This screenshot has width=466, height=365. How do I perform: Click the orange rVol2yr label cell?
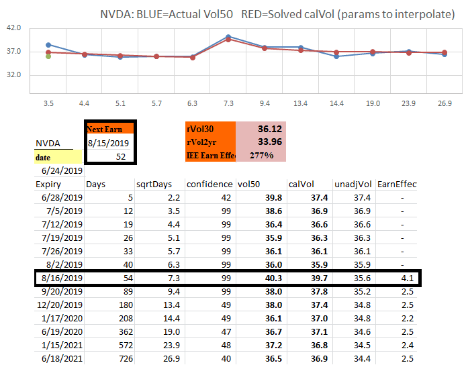pyautogui.click(x=210, y=142)
